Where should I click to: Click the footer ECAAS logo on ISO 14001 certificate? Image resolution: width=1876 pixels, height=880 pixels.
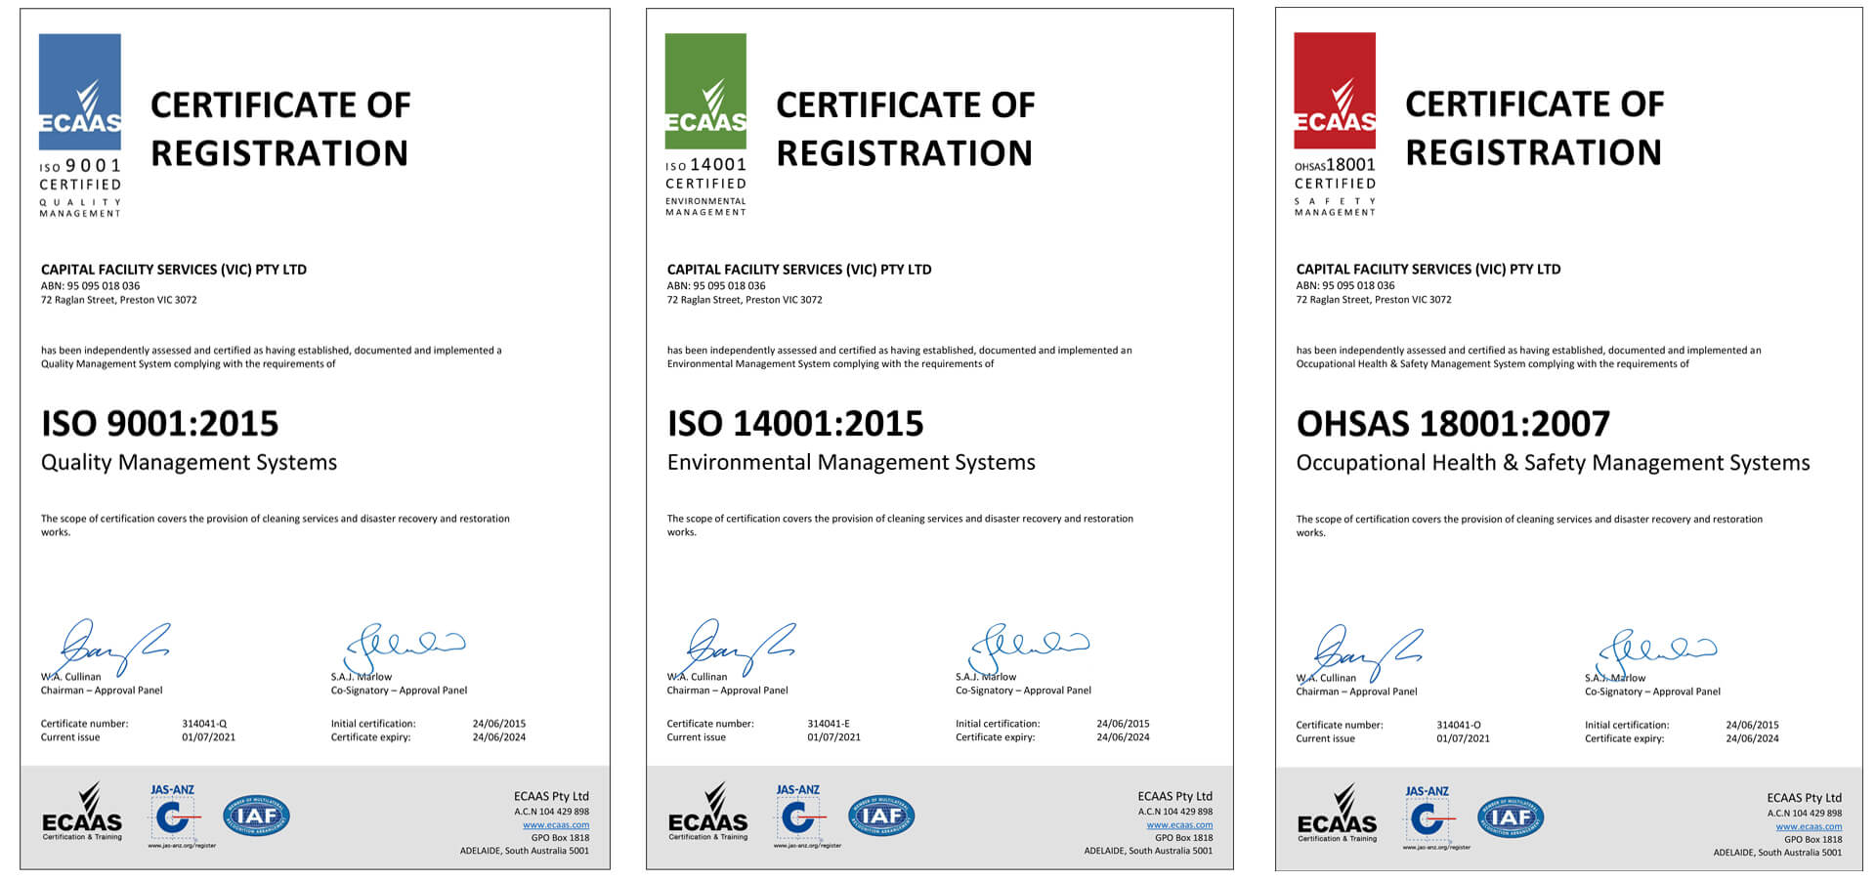point(707,812)
